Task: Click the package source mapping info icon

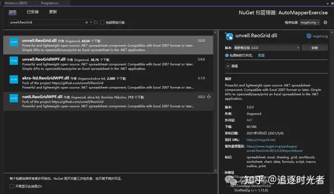Action: pos(227,55)
